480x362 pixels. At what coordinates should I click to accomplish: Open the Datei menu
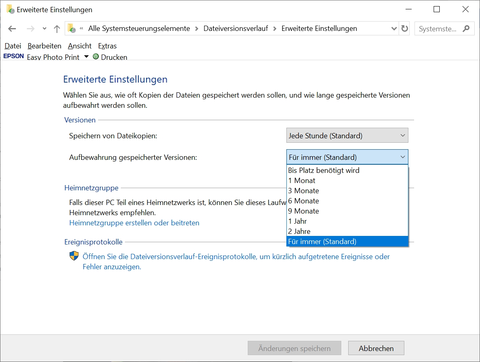[13, 46]
